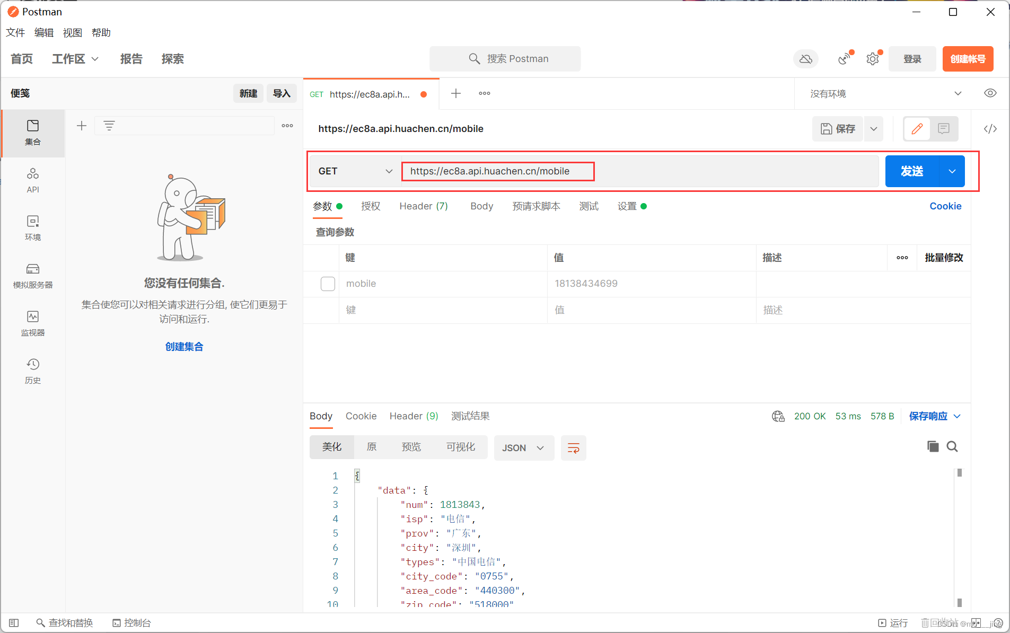Open tab options three-dot menu
Image resolution: width=1010 pixels, height=633 pixels.
485,94
